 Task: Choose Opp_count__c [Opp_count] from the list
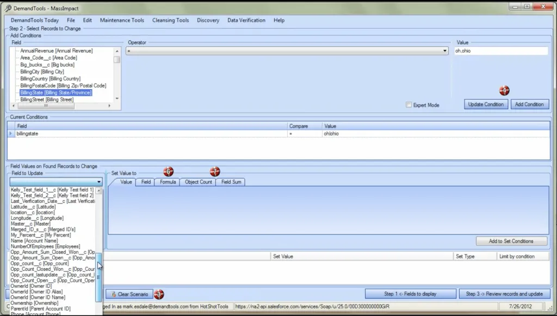(x=40, y=263)
